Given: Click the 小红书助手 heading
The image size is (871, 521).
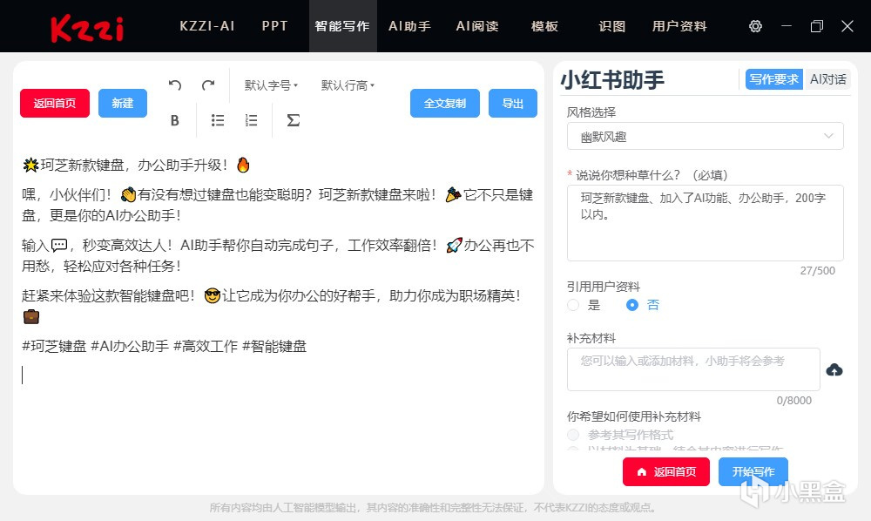Looking at the screenshot, I should click(612, 80).
